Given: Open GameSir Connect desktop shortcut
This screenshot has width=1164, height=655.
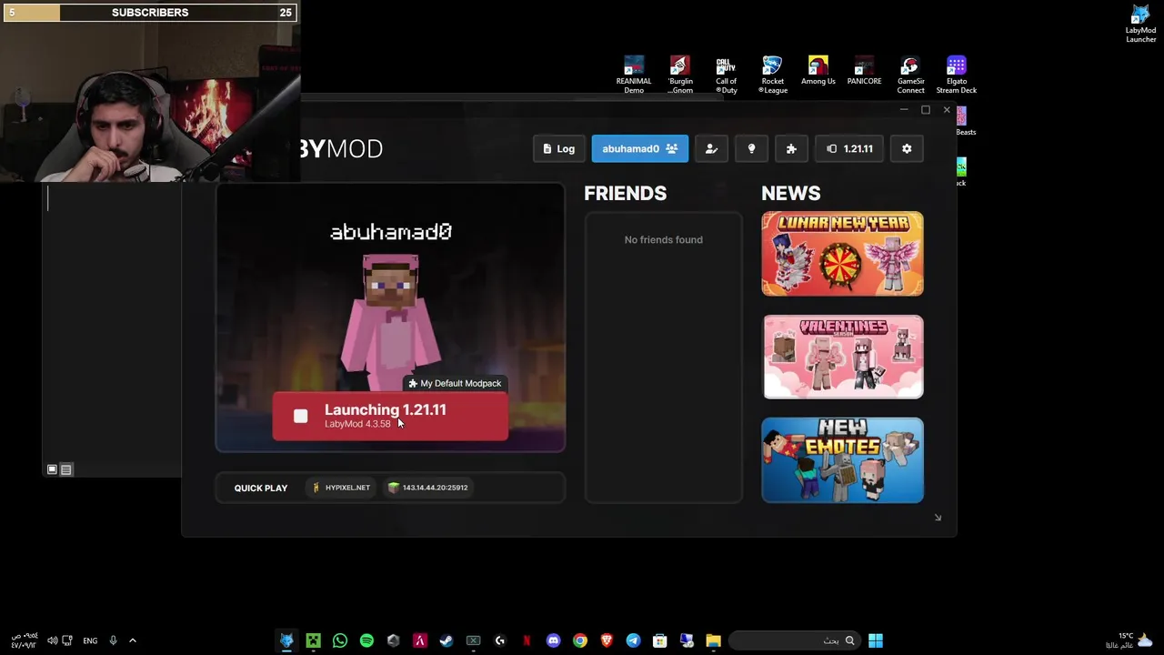Looking at the screenshot, I should coord(910,75).
